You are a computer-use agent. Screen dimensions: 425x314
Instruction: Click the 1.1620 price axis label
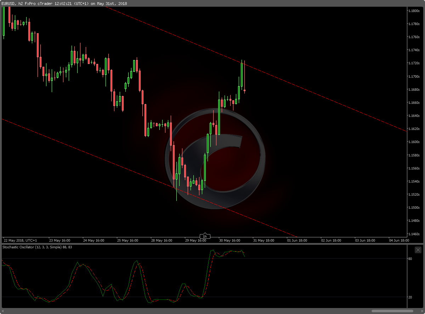coord(414,129)
